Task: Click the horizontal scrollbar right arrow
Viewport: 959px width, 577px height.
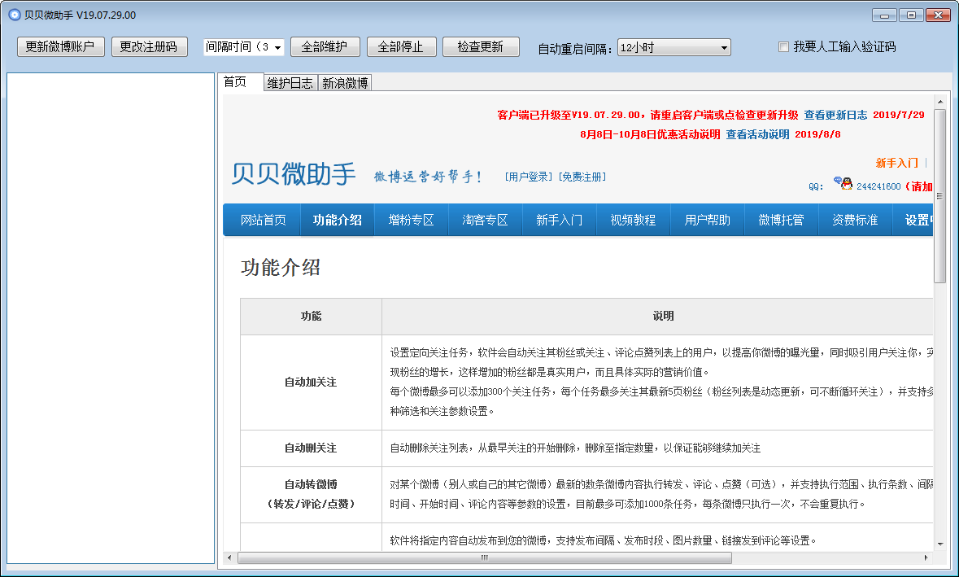Action: pos(926,557)
